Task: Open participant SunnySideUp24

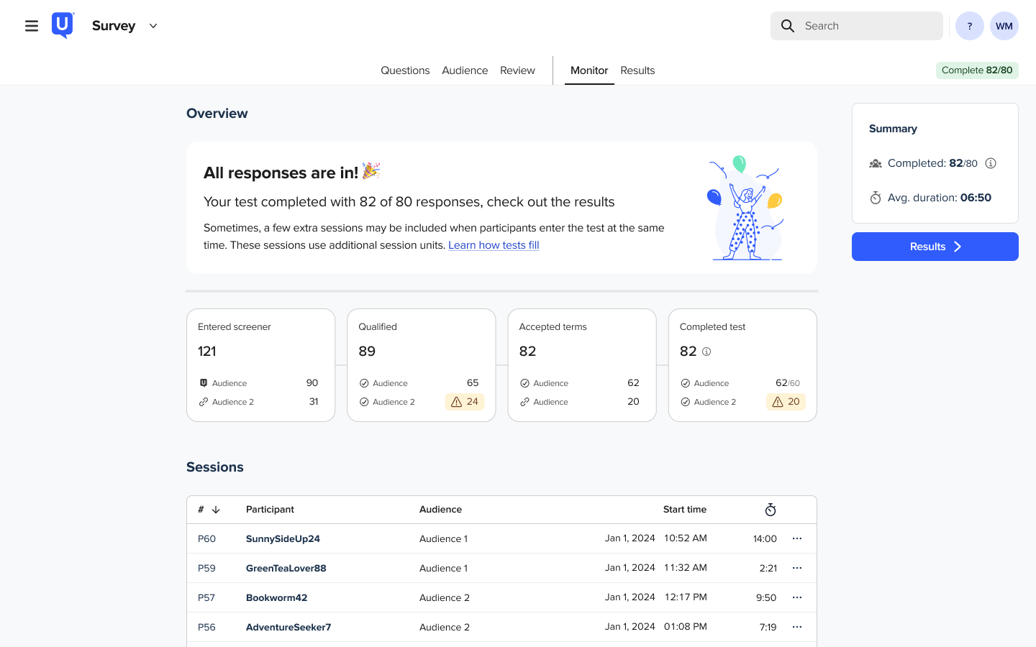Action: [x=283, y=538]
